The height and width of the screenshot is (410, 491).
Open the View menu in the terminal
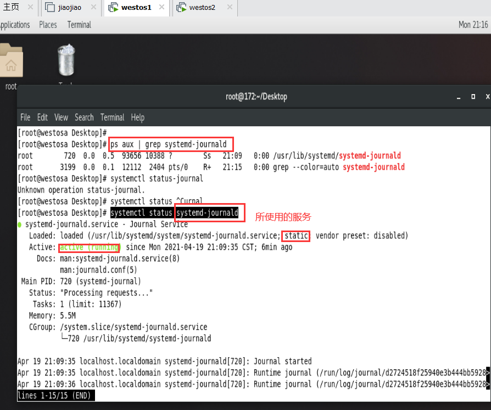(61, 117)
